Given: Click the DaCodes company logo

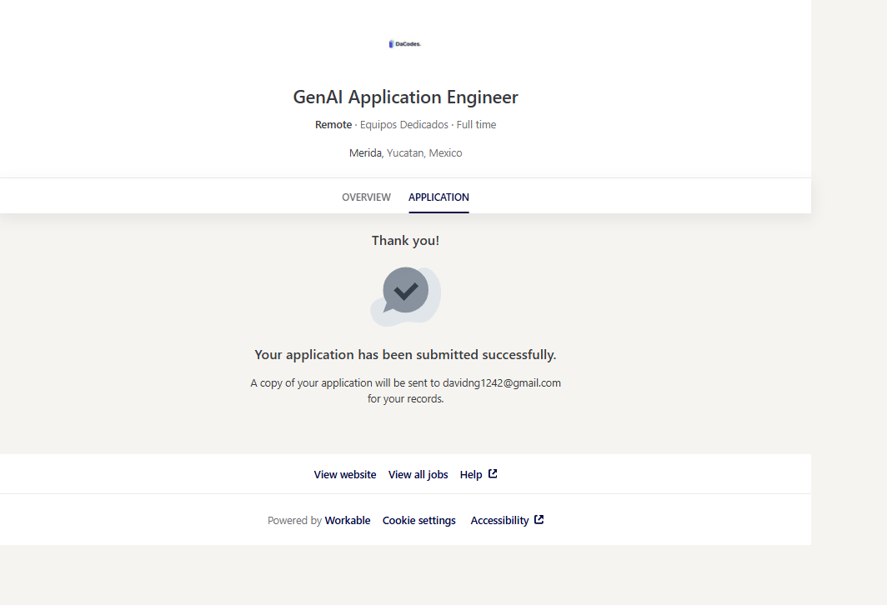Looking at the screenshot, I should coord(405,44).
